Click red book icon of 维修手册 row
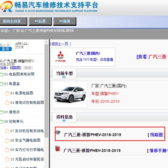 coord(58,148)
